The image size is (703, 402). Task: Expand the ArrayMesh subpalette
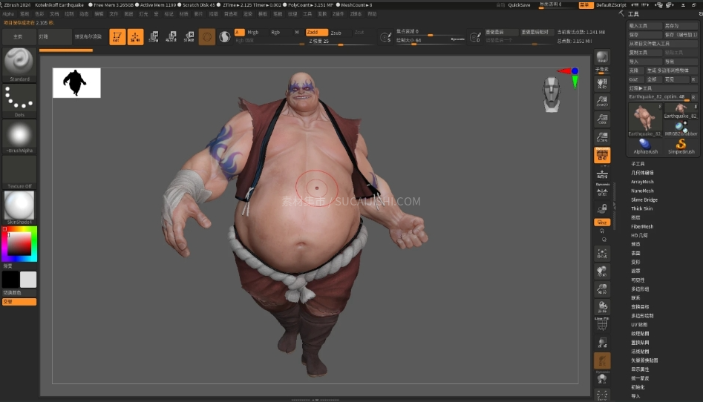tap(643, 182)
